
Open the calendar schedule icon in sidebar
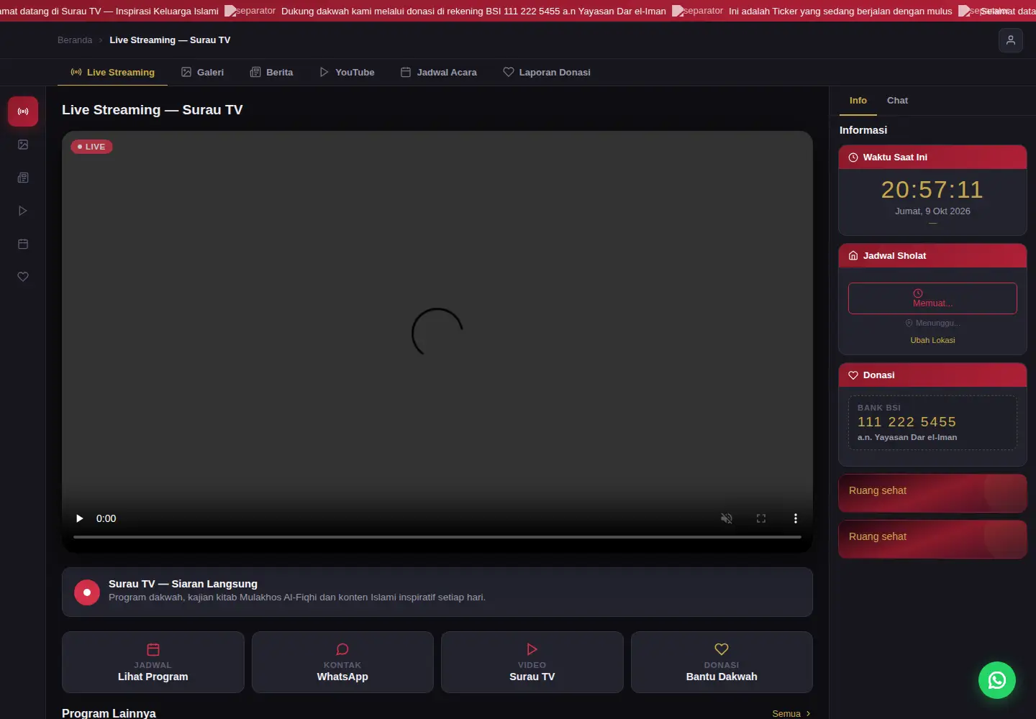click(23, 244)
